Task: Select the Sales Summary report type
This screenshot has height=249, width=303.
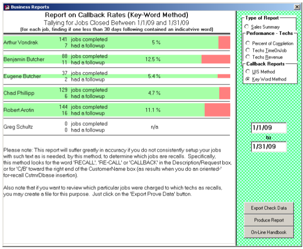Action: coord(247,27)
